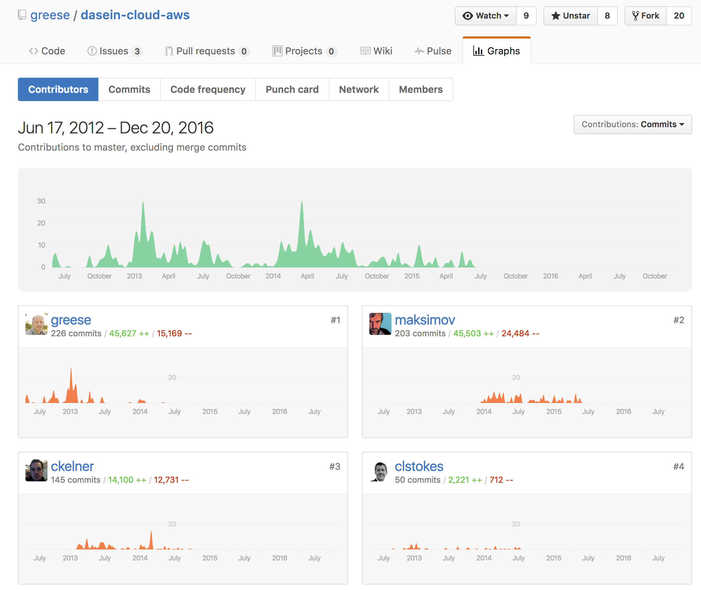The width and height of the screenshot is (701, 590).
Task: Open maksimov 203 commits link
Action: coord(420,334)
